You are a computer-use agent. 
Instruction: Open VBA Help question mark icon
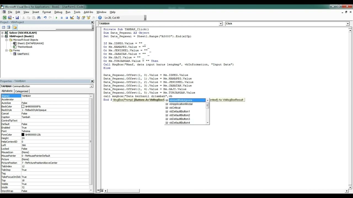click(x=100, y=18)
